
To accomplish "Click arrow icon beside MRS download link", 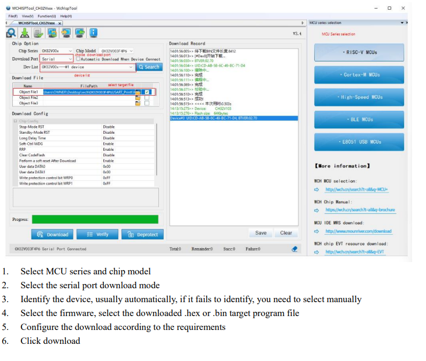I will click(316, 231).
